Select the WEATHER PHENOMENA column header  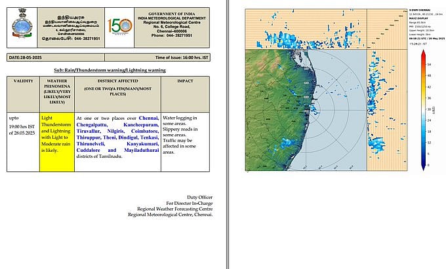[x=56, y=92]
